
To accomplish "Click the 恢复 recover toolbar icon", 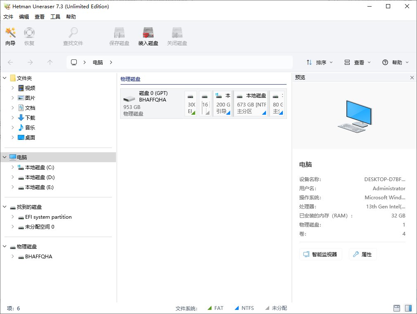I will click(29, 36).
